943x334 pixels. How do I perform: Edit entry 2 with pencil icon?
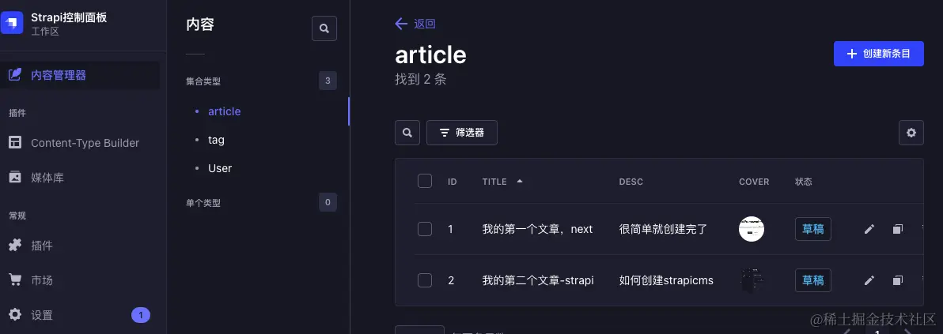(x=869, y=280)
